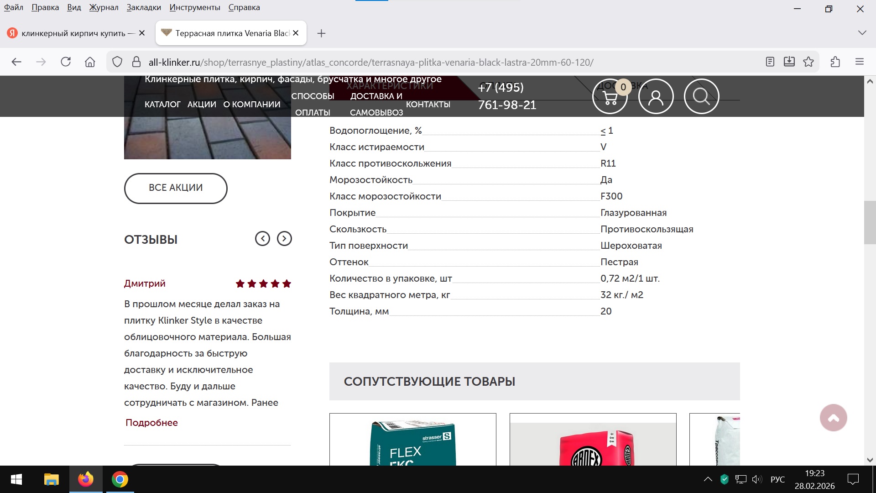Image resolution: width=876 pixels, height=493 pixels.
Task: Click the ВСЕ АКЦИИ button
Action: point(176,188)
